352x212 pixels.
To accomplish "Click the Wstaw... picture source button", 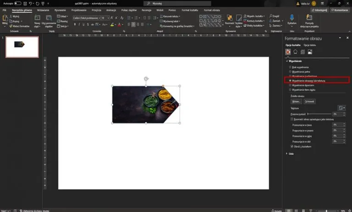I will click(x=296, y=101).
